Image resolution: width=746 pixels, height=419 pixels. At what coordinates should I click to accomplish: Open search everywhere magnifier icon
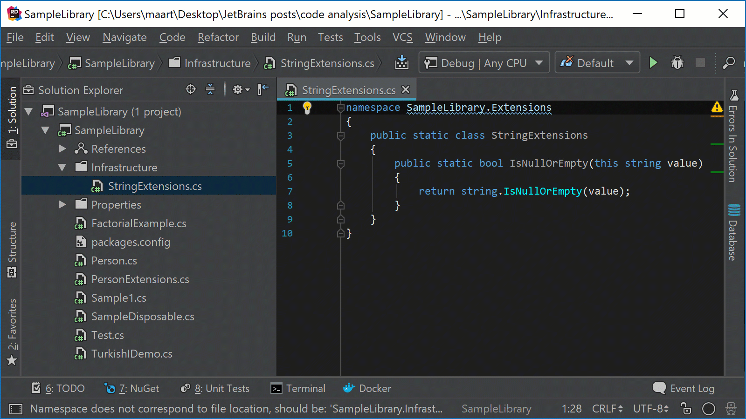[x=729, y=62]
